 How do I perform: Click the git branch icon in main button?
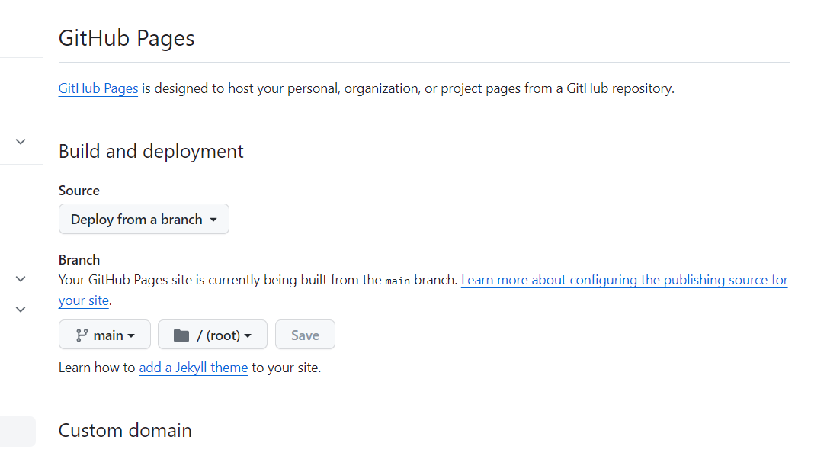tap(82, 335)
